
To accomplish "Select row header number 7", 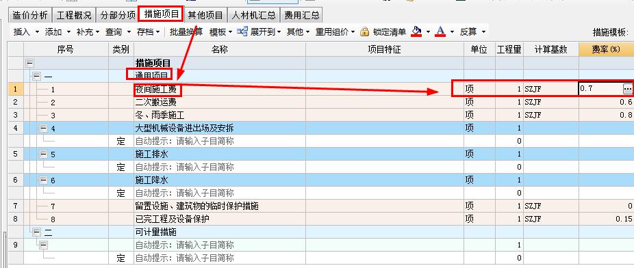I will click(15, 206).
